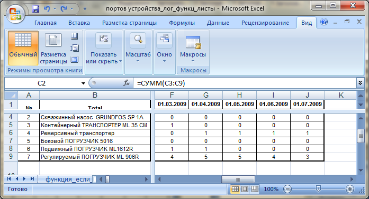Viewport: 369px width, 199px height.
Task: Redo the last undone action
Action: [64, 9]
